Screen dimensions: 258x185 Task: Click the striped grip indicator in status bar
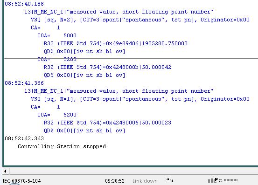[230, 180]
